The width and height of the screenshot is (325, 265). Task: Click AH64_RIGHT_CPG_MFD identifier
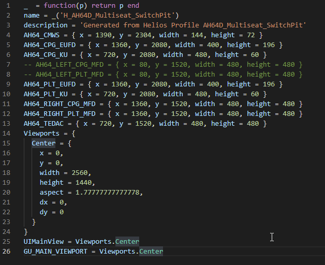[60, 104]
